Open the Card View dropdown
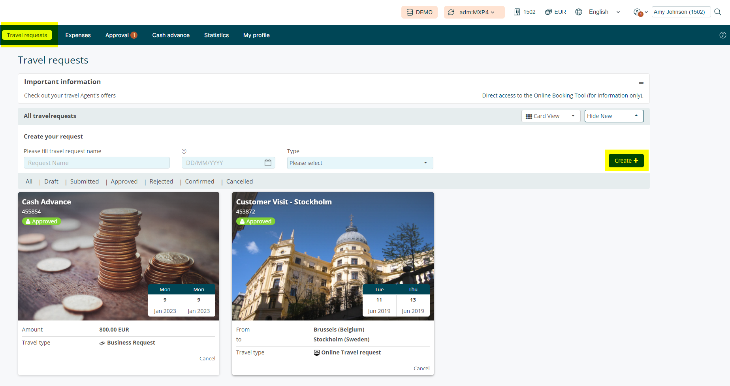Screen dimensions: 730x386 551,116
